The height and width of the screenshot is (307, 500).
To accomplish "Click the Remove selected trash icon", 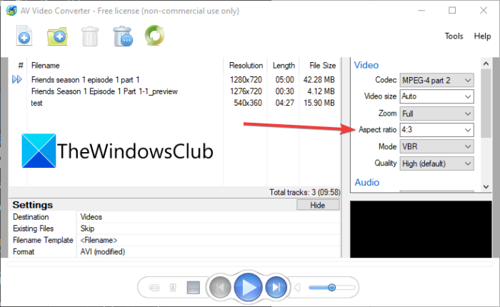I will point(90,36).
